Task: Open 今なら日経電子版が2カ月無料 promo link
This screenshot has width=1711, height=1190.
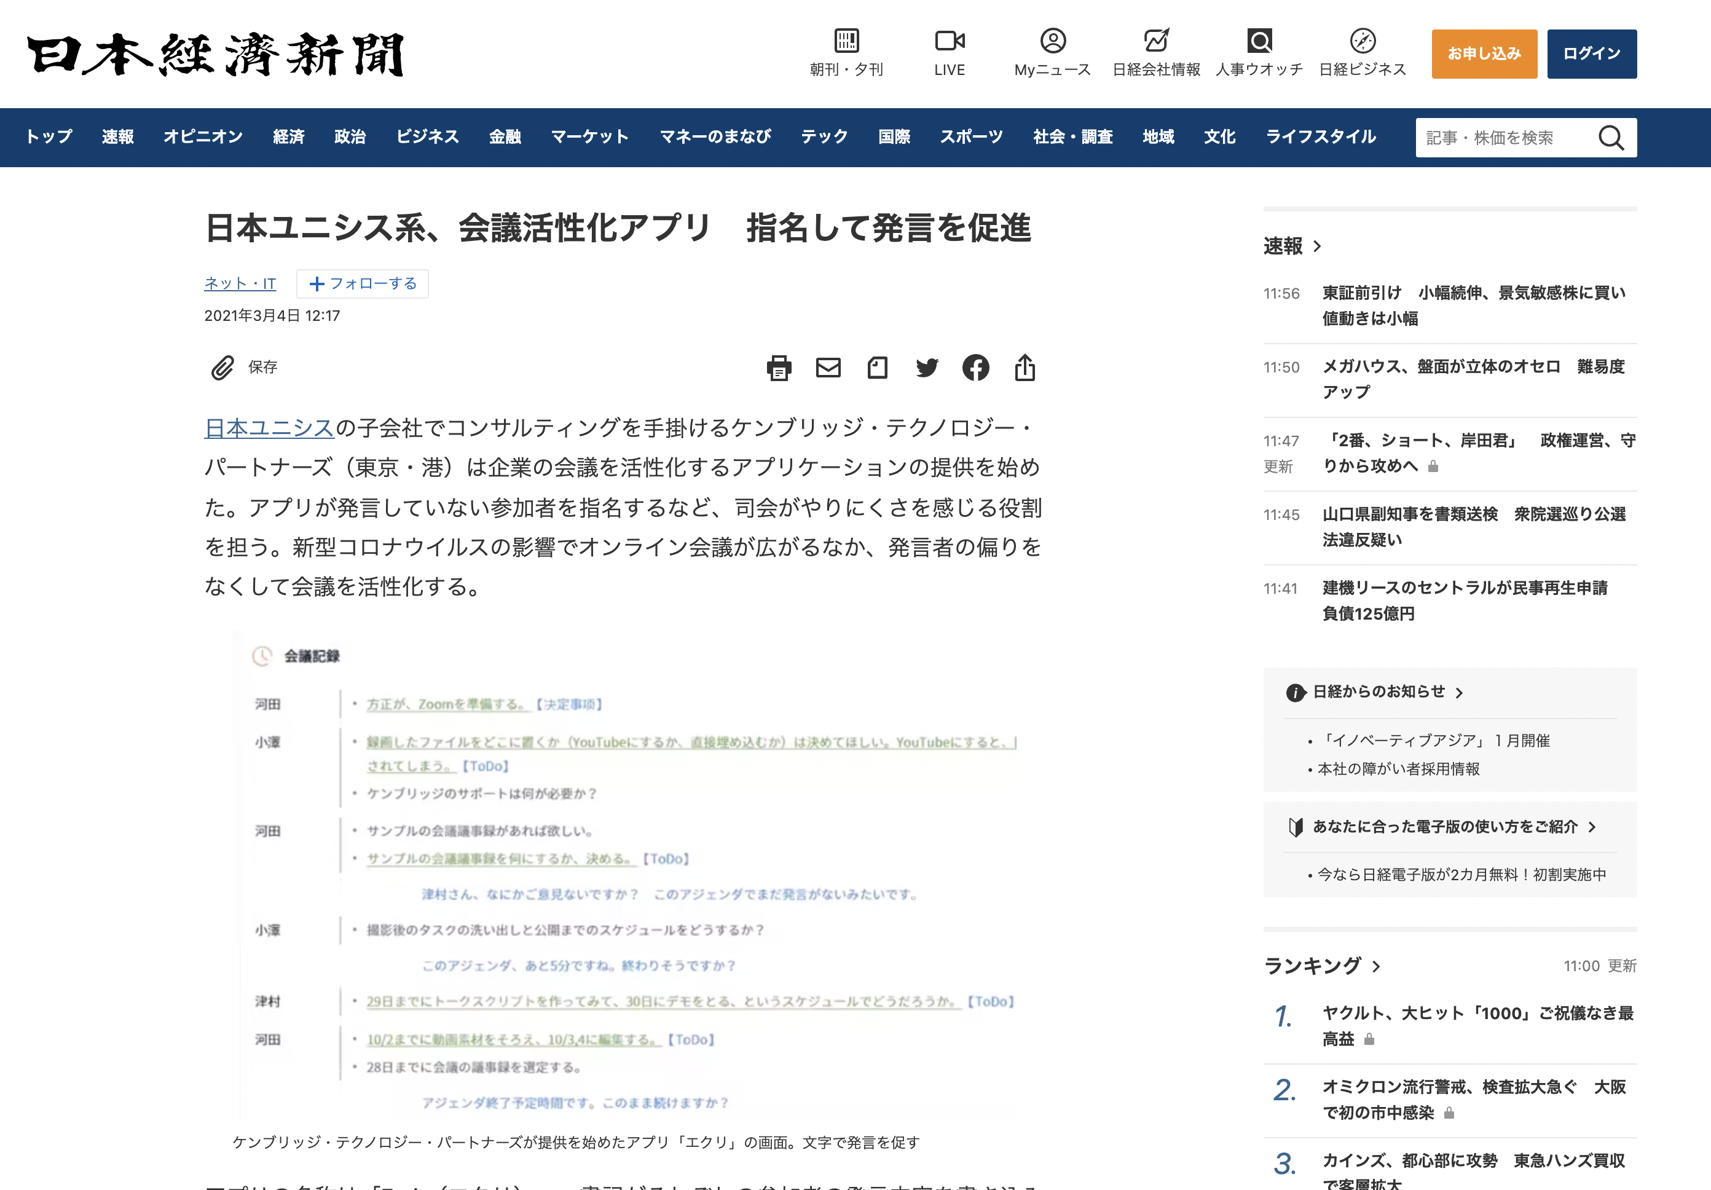Action: [x=1461, y=875]
